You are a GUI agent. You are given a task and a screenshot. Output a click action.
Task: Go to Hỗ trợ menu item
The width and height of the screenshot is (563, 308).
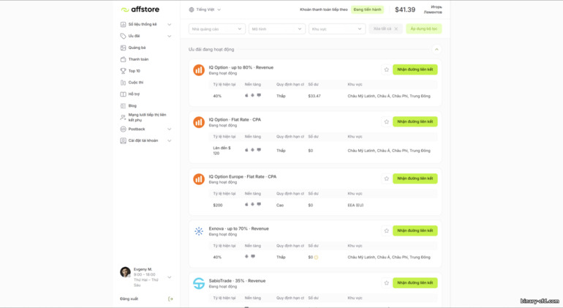tap(134, 94)
